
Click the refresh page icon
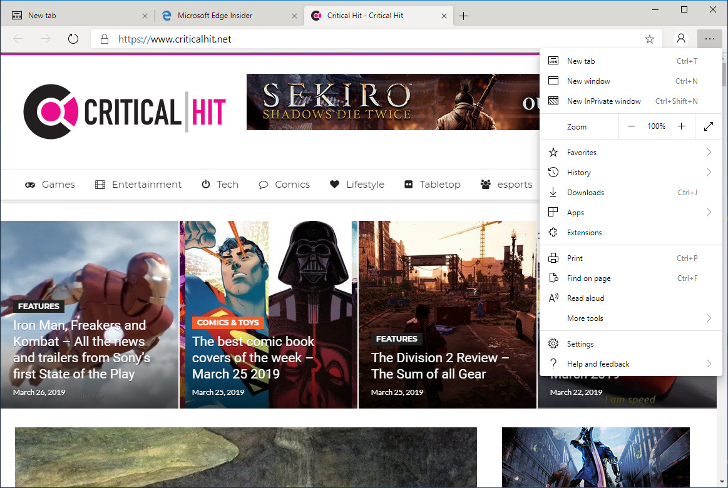coord(73,39)
